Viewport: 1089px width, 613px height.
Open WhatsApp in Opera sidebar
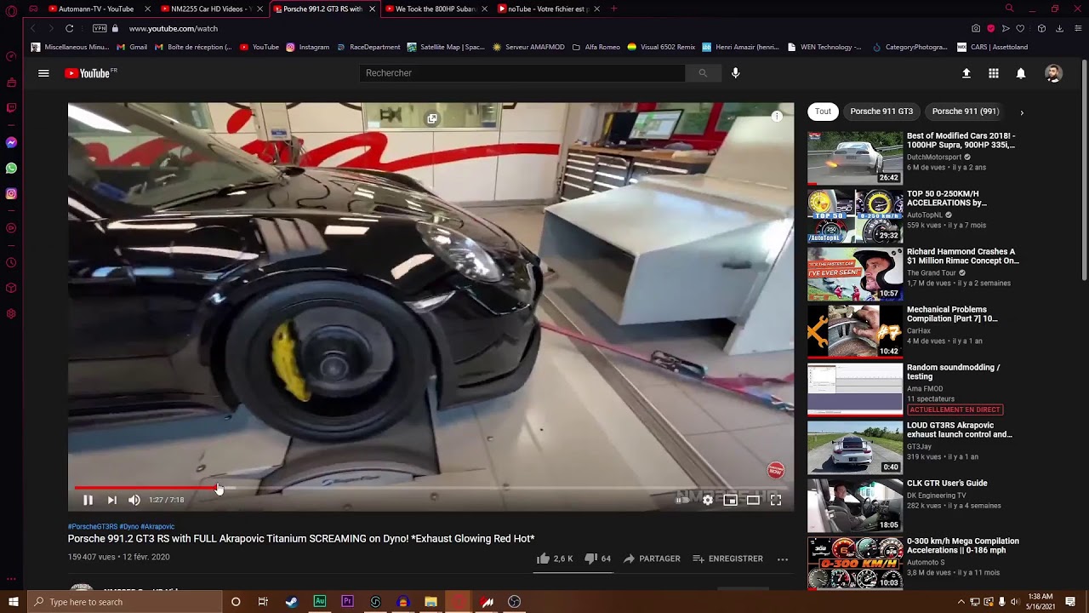coord(11,168)
